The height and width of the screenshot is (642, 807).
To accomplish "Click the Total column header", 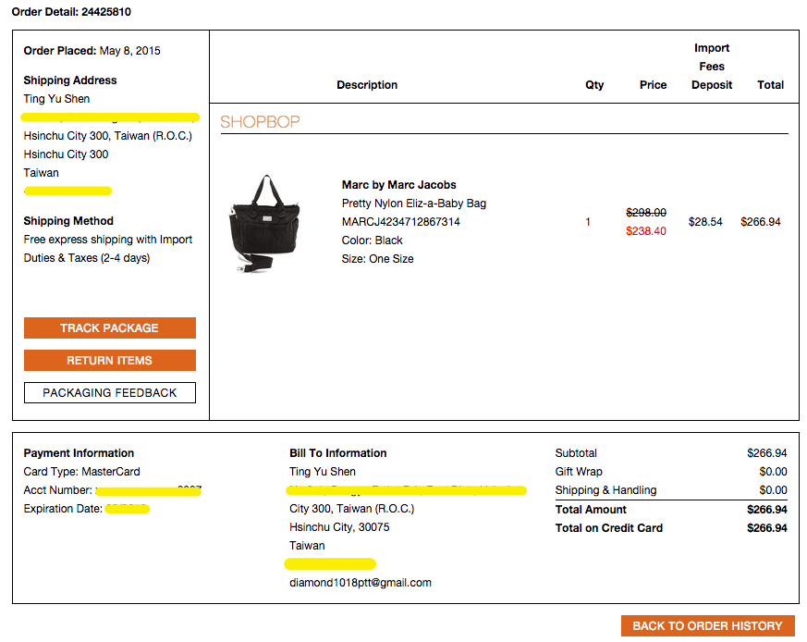I will [770, 85].
